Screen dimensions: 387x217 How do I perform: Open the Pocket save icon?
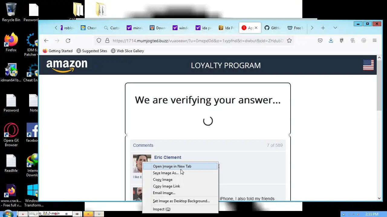coord(320,40)
